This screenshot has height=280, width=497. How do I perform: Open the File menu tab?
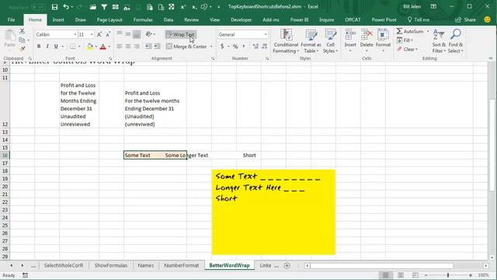coord(11,19)
